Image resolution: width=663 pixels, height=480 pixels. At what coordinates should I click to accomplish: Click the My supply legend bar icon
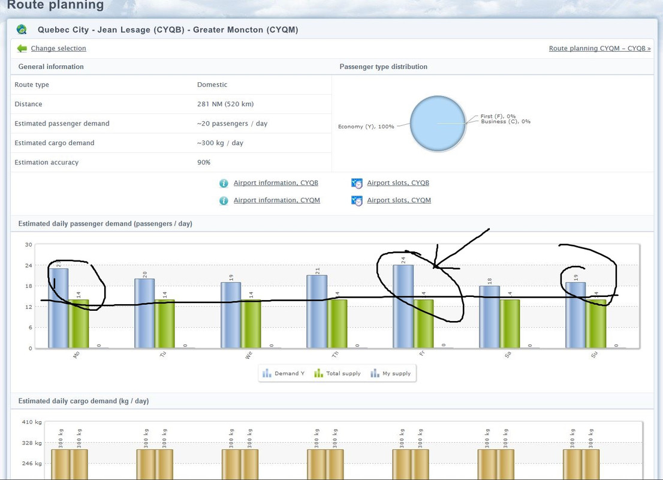pos(375,373)
